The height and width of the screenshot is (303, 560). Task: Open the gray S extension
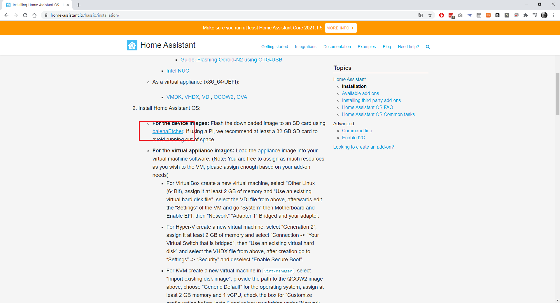[507, 15]
